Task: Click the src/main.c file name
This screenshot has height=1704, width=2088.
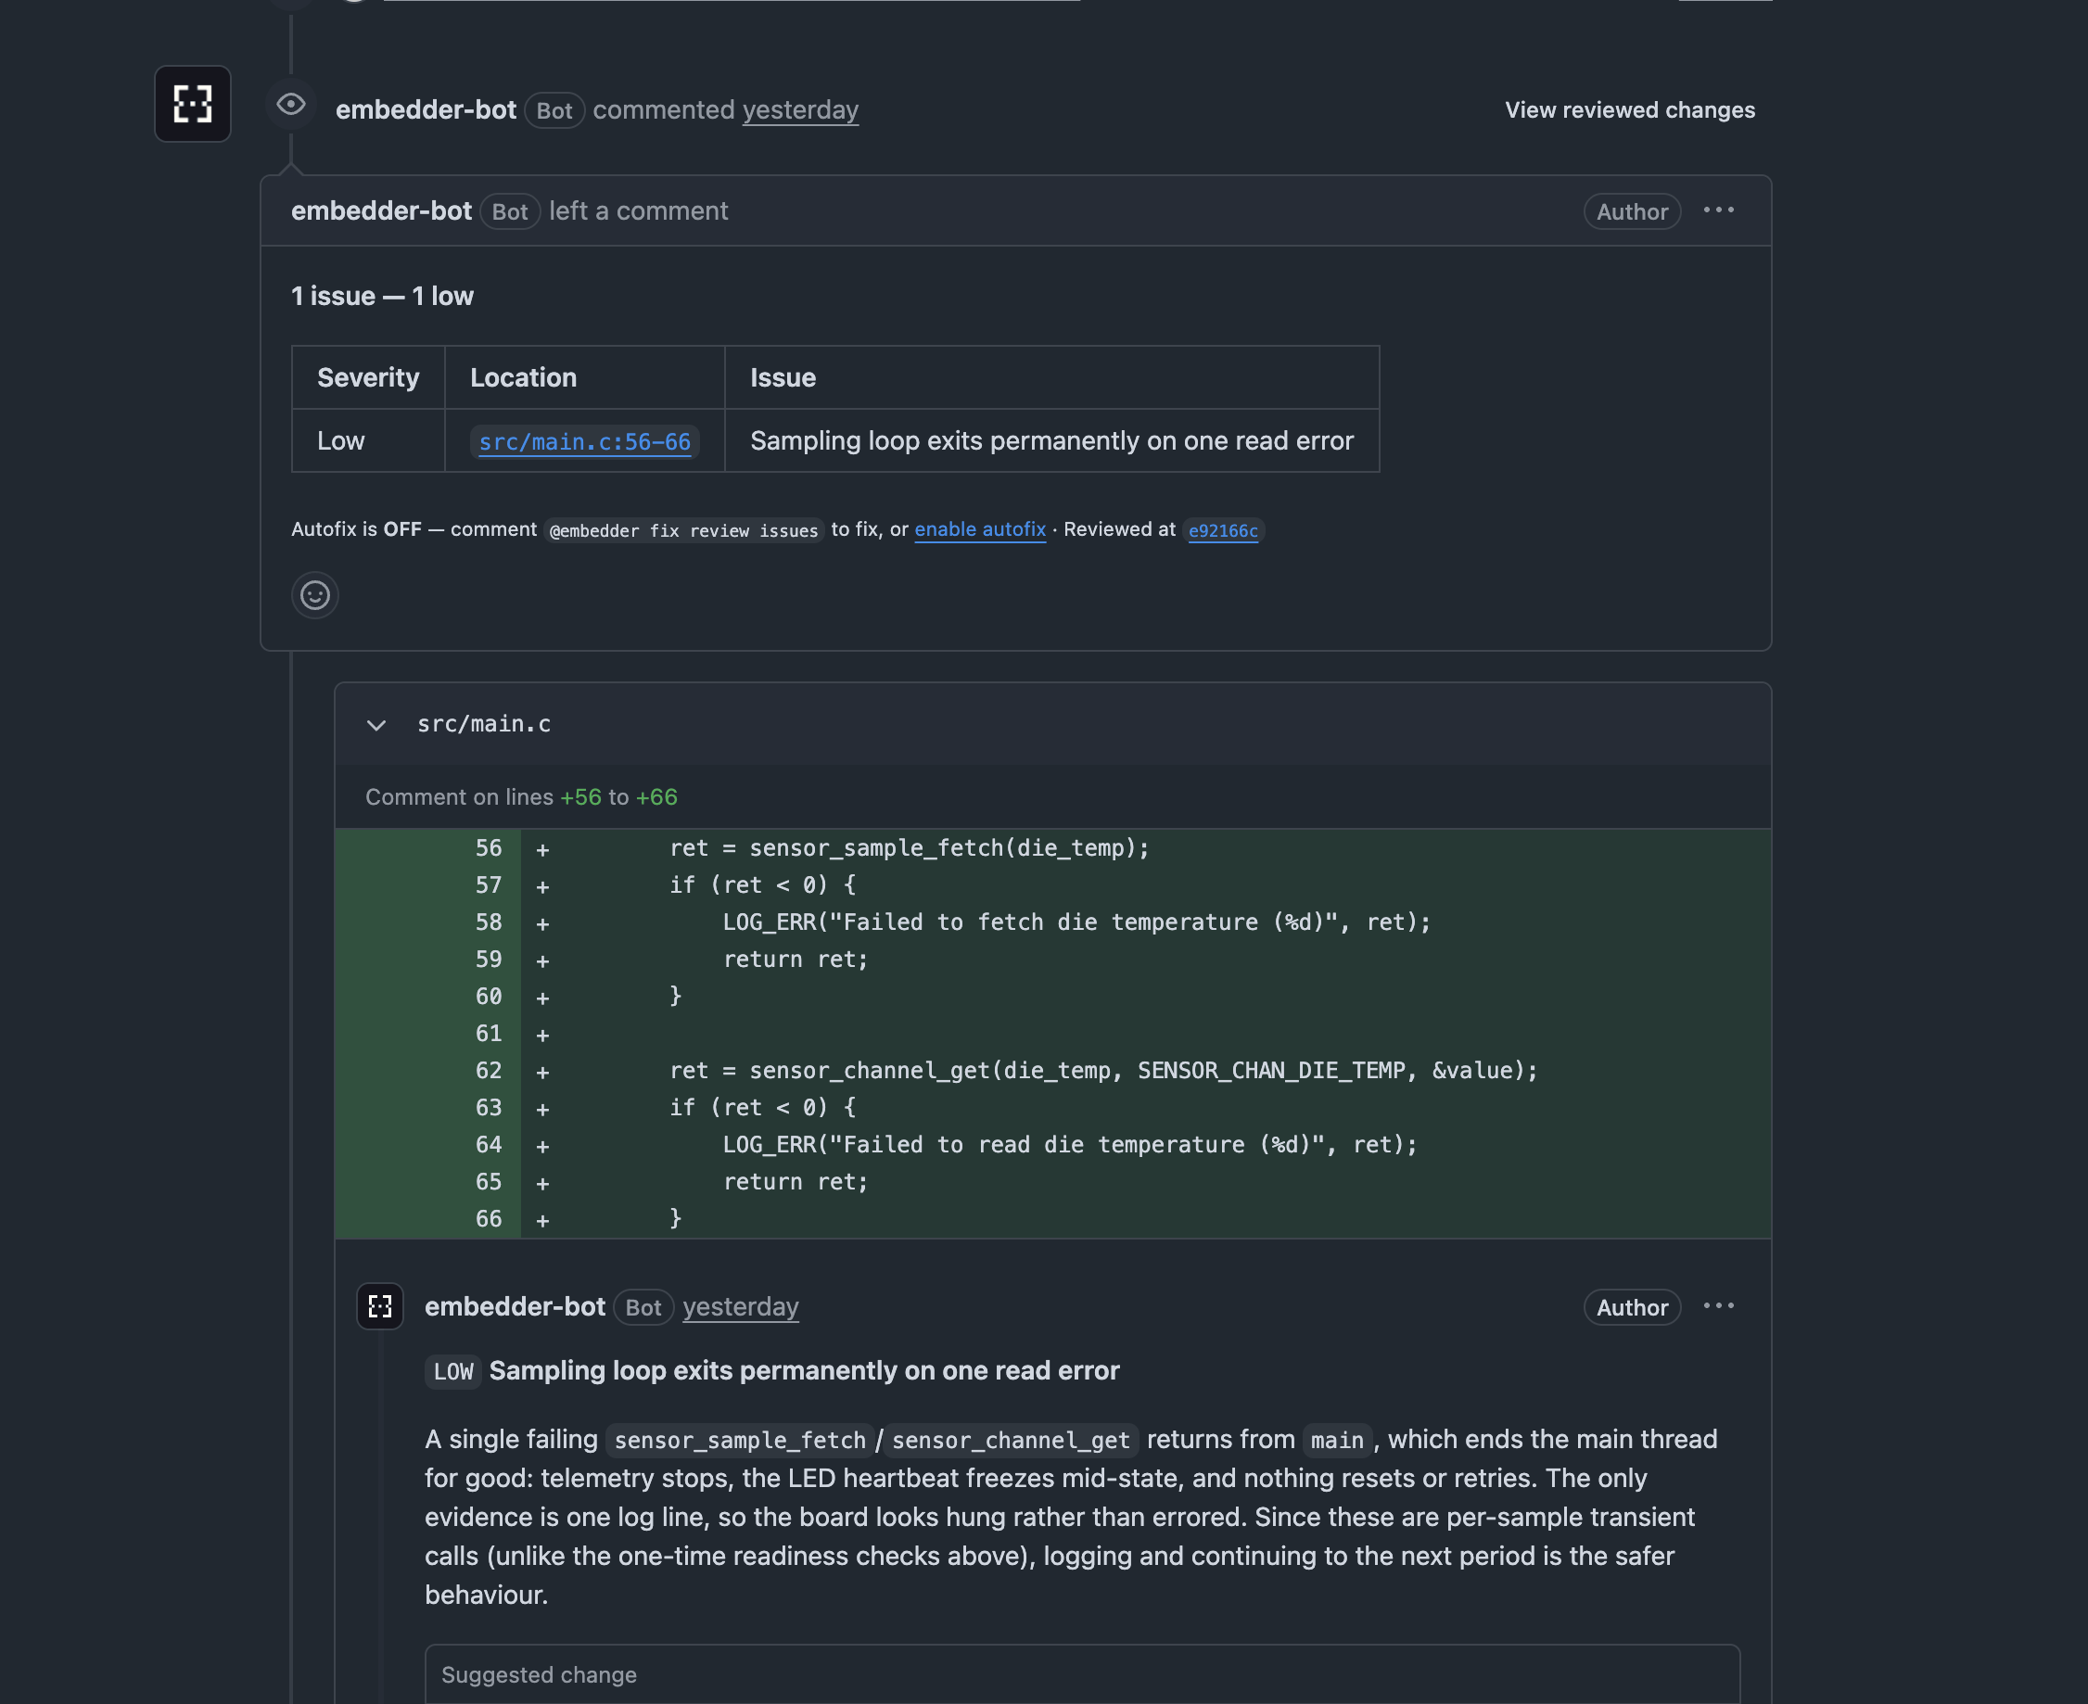Action: tap(484, 724)
